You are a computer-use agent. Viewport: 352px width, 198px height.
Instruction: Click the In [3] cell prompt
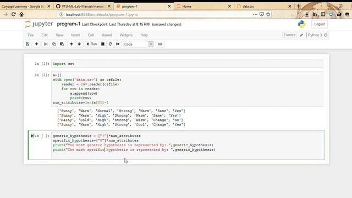pos(42,75)
